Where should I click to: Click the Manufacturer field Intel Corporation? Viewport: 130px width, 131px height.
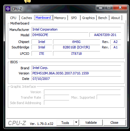76,29
